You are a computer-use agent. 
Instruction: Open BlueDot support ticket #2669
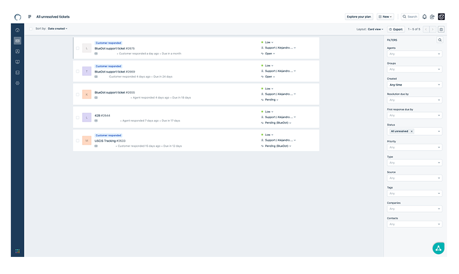click(115, 72)
